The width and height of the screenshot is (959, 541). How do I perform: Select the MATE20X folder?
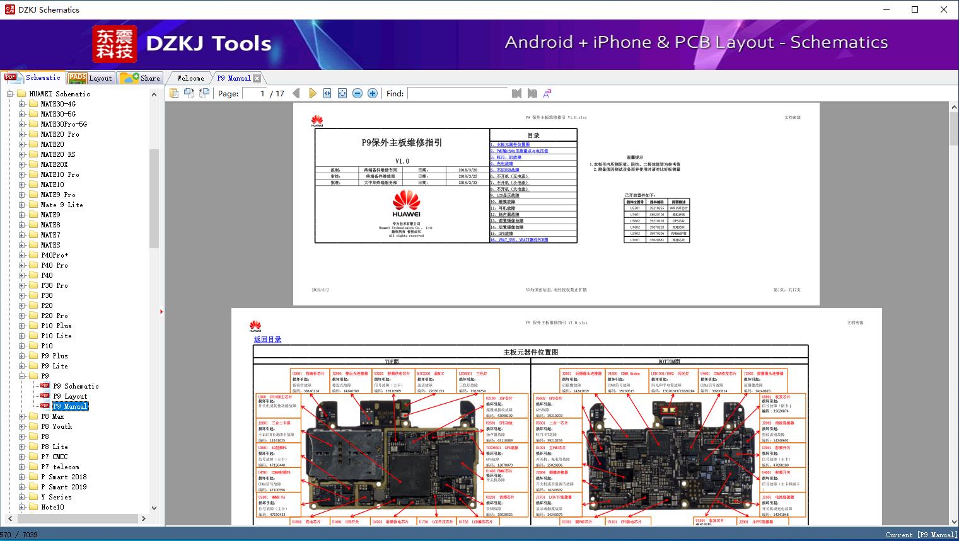[54, 164]
